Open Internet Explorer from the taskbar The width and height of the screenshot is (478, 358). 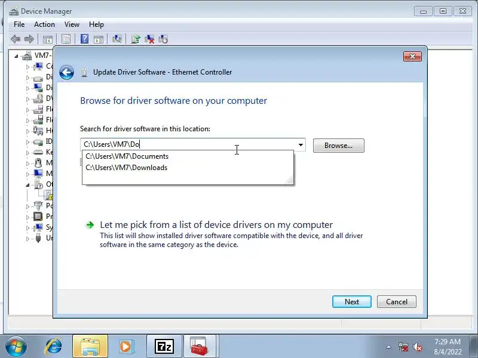(x=53, y=347)
